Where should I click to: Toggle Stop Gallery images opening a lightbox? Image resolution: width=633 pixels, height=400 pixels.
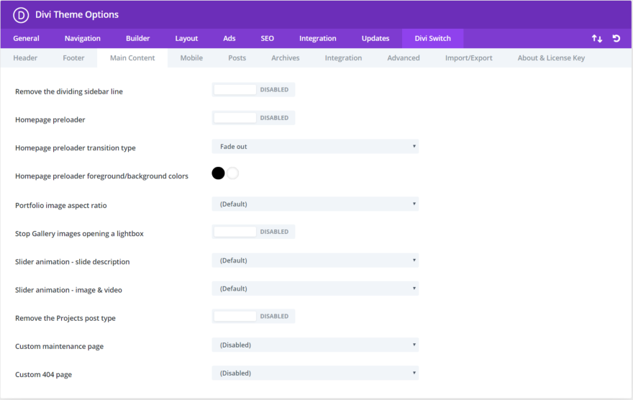coord(253,232)
